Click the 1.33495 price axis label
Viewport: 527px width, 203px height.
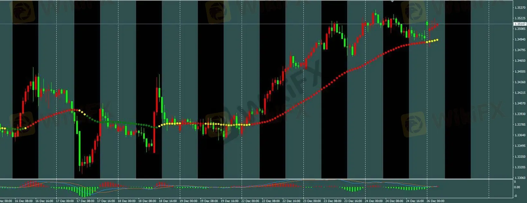pyautogui.click(x=520, y=146)
